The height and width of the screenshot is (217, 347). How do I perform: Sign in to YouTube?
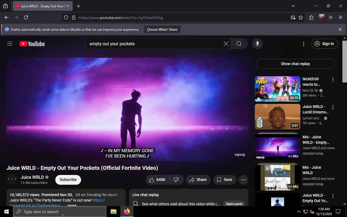(x=324, y=44)
